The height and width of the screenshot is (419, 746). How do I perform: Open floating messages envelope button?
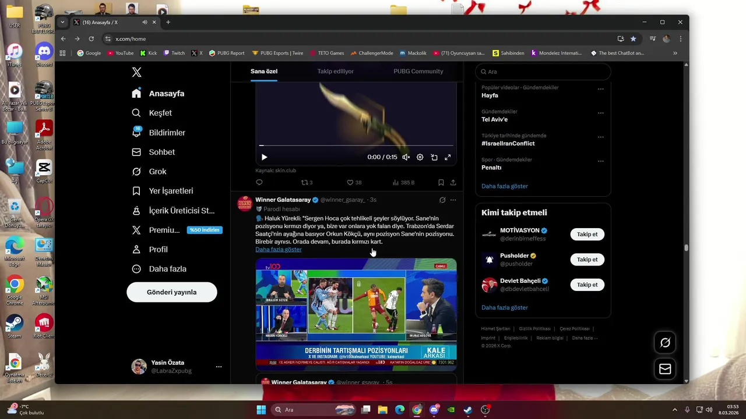click(665, 369)
